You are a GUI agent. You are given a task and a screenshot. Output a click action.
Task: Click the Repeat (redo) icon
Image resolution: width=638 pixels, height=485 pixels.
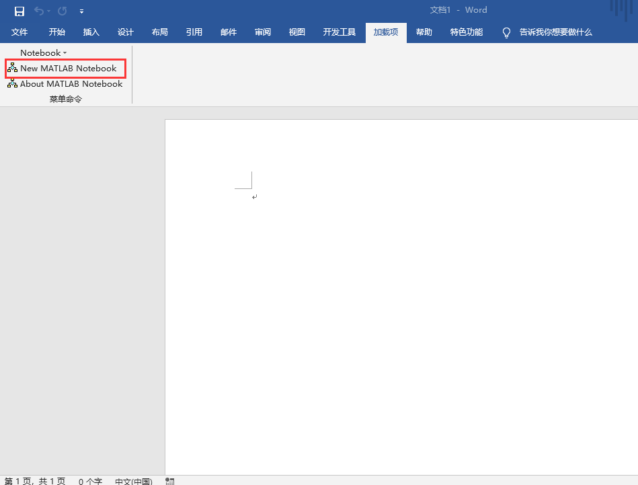point(61,11)
